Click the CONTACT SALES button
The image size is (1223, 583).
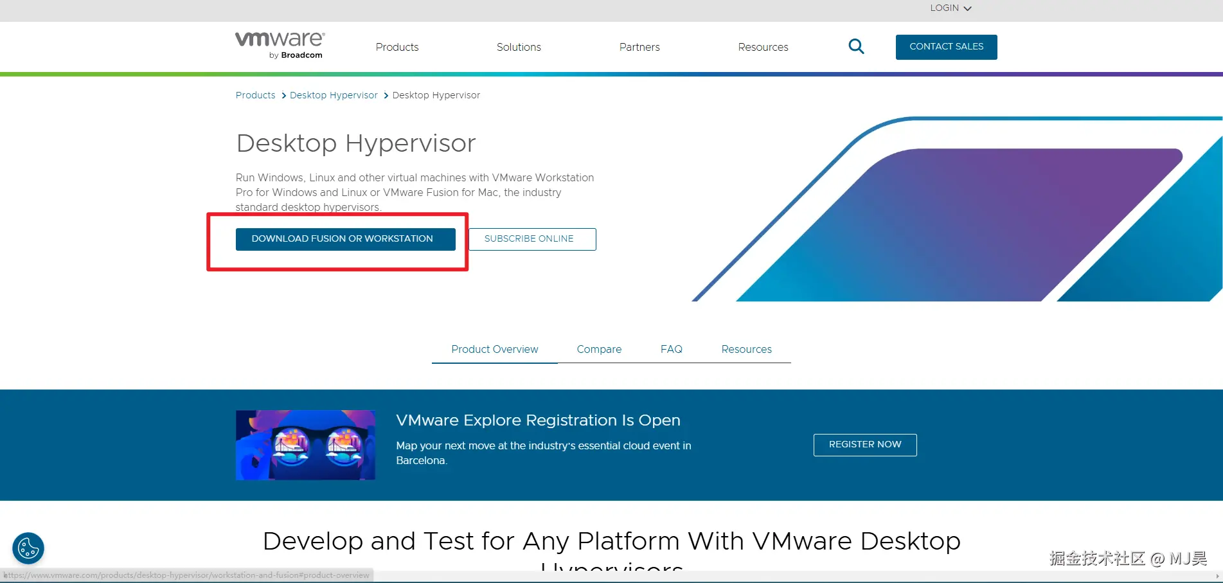(947, 47)
